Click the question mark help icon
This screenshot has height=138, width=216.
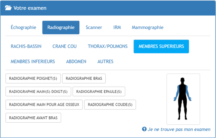pos(144,129)
